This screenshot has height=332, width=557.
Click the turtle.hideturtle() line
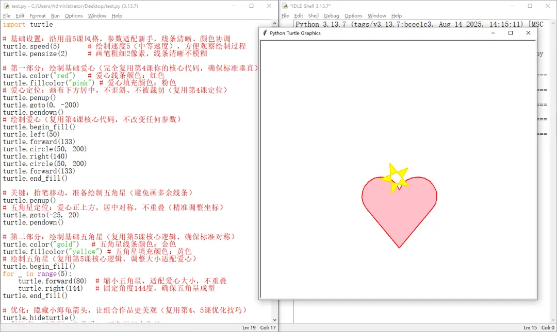(39, 318)
